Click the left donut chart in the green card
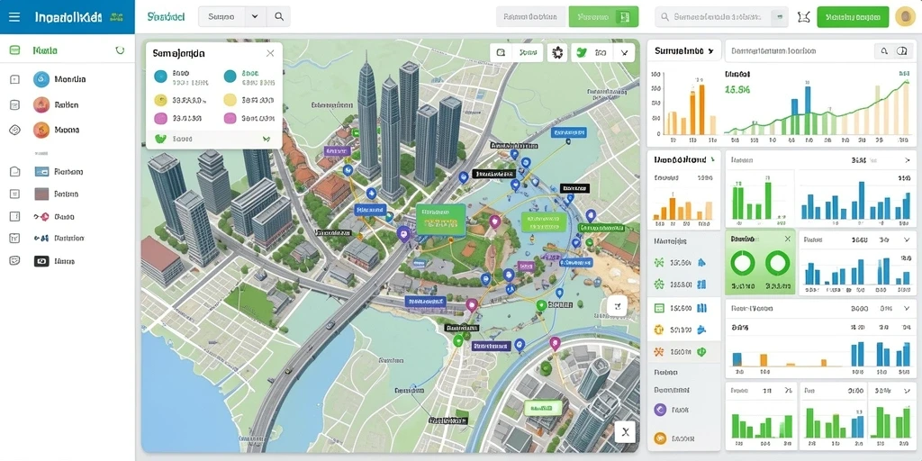The width and height of the screenshot is (922, 461). click(x=743, y=263)
